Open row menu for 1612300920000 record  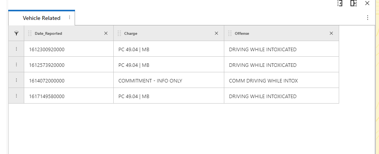click(x=16, y=49)
